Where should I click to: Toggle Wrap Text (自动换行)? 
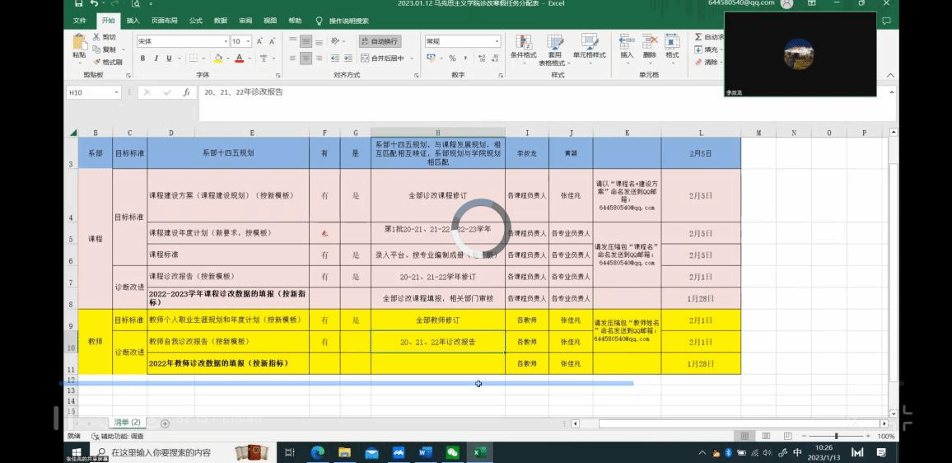[x=380, y=41]
